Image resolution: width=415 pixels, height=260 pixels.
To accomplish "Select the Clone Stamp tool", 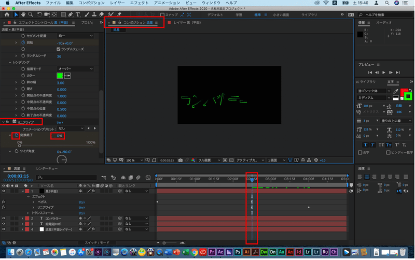I will click(x=94, y=15).
